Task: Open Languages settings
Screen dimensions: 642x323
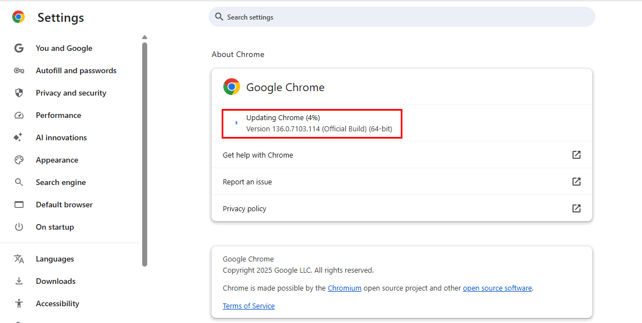Action: click(55, 259)
